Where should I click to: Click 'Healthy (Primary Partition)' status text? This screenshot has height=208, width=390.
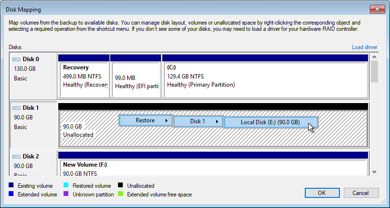tap(201, 85)
